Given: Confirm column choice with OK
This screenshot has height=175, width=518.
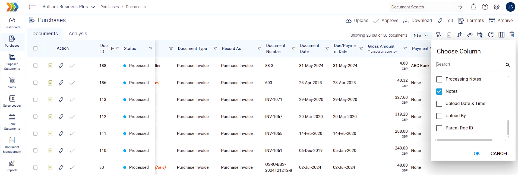Looking at the screenshot, I should [477, 154].
